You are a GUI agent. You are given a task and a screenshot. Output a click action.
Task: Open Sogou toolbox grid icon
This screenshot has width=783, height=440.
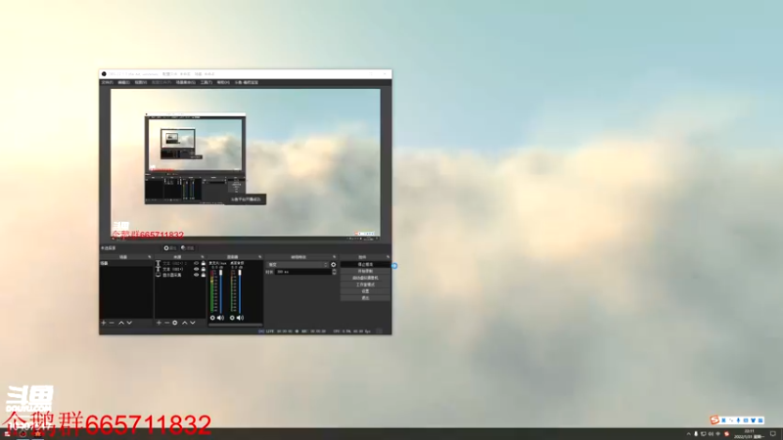point(760,420)
